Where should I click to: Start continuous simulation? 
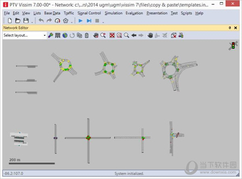pos(80,21)
